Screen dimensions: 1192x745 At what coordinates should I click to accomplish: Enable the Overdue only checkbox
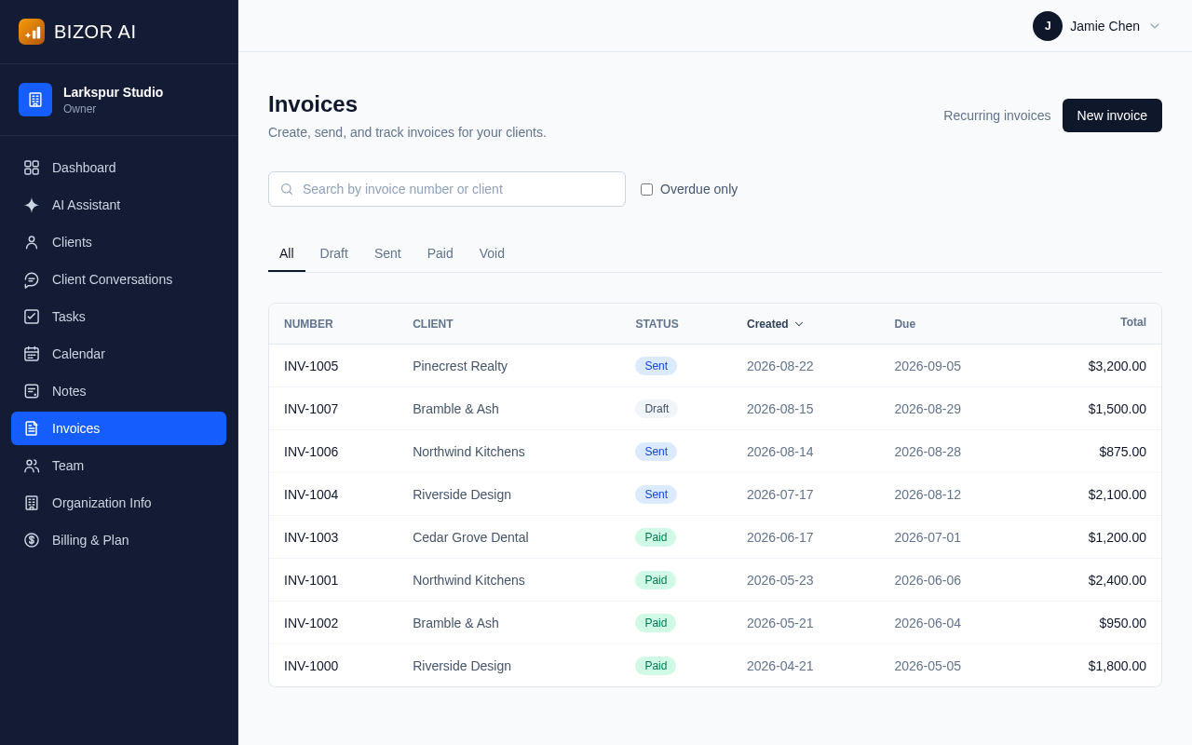tap(647, 189)
